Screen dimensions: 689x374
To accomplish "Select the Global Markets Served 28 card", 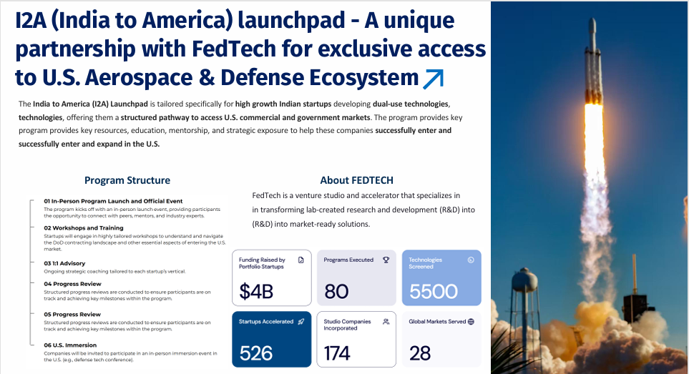I will (x=441, y=340).
